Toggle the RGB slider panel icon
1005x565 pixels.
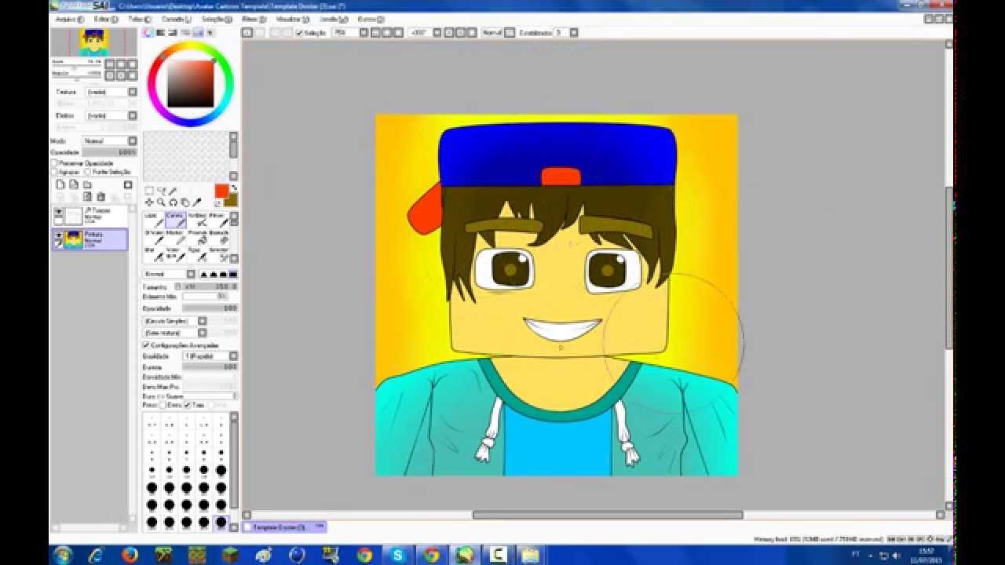160,33
